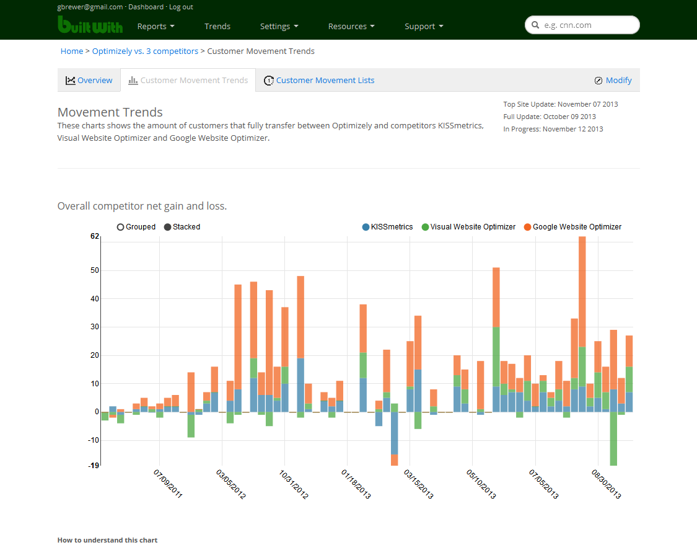Open the Reports dropdown menu

point(156,26)
